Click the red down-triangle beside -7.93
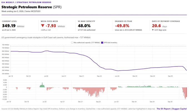The width and height of the screenshot is (189, 111). click(43, 25)
